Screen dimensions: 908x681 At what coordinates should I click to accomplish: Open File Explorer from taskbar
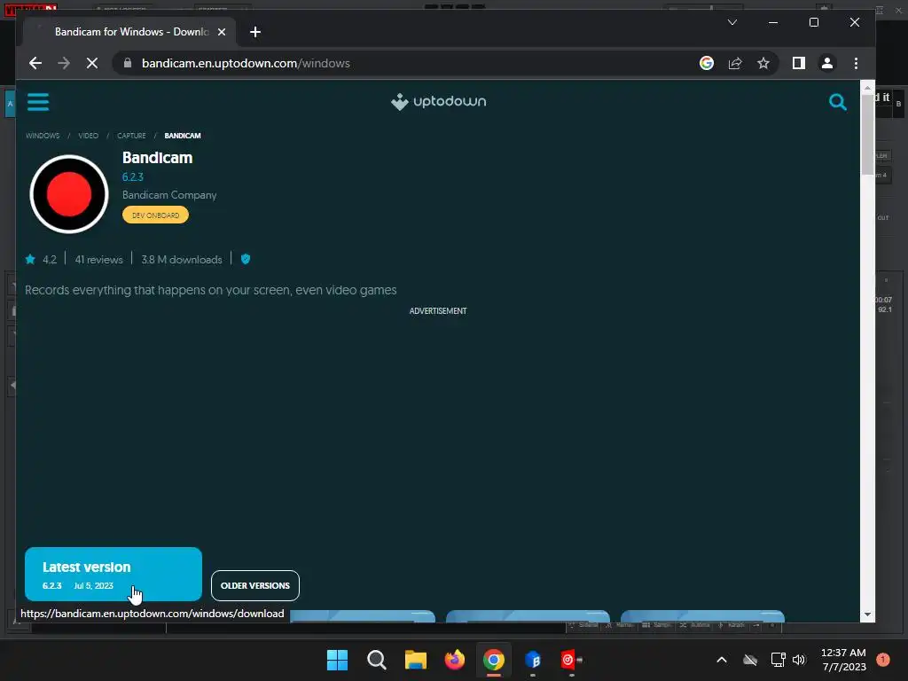[x=415, y=660]
